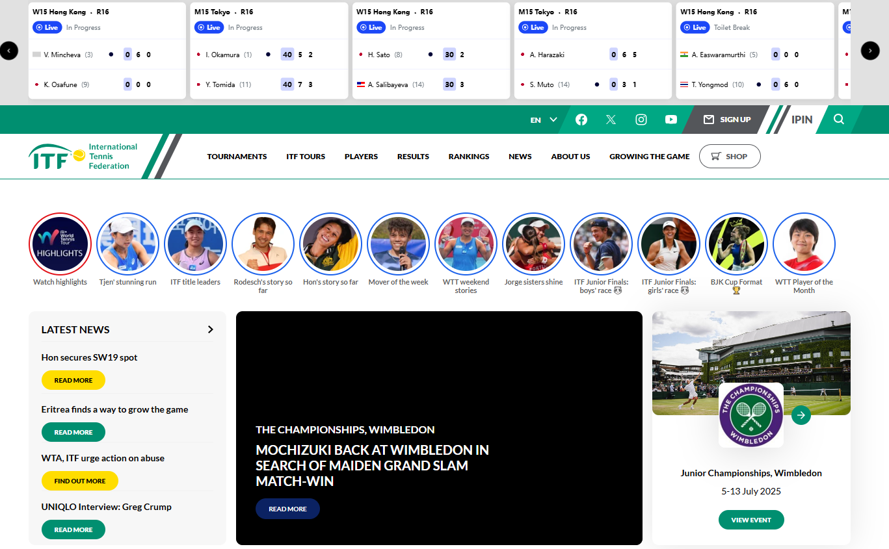This screenshot has width=889, height=549.
Task: Open the Okamura vs Tomida live match card
Action: click(x=269, y=51)
